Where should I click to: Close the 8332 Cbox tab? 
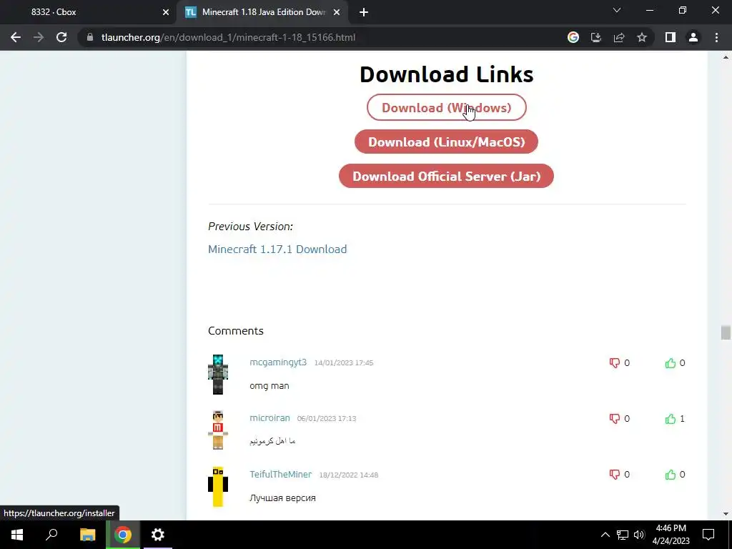pos(166,12)
